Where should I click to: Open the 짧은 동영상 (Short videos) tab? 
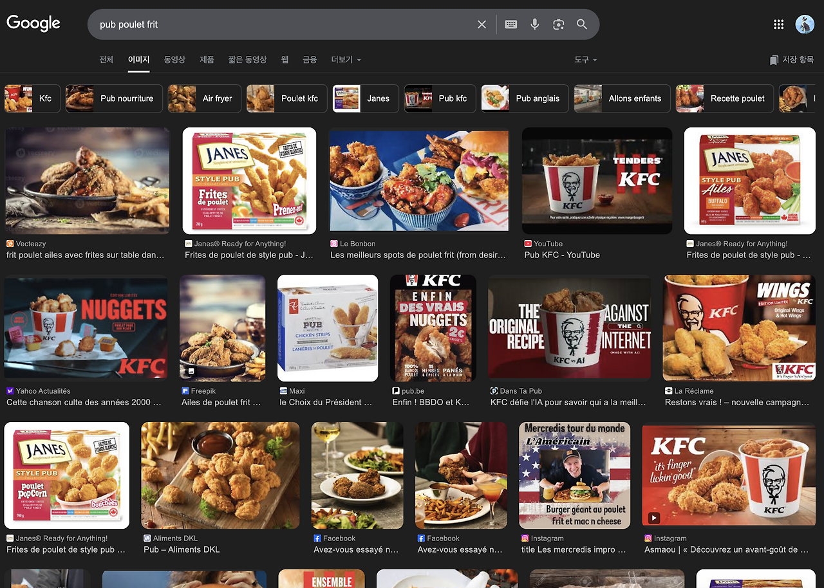[247, 60]
